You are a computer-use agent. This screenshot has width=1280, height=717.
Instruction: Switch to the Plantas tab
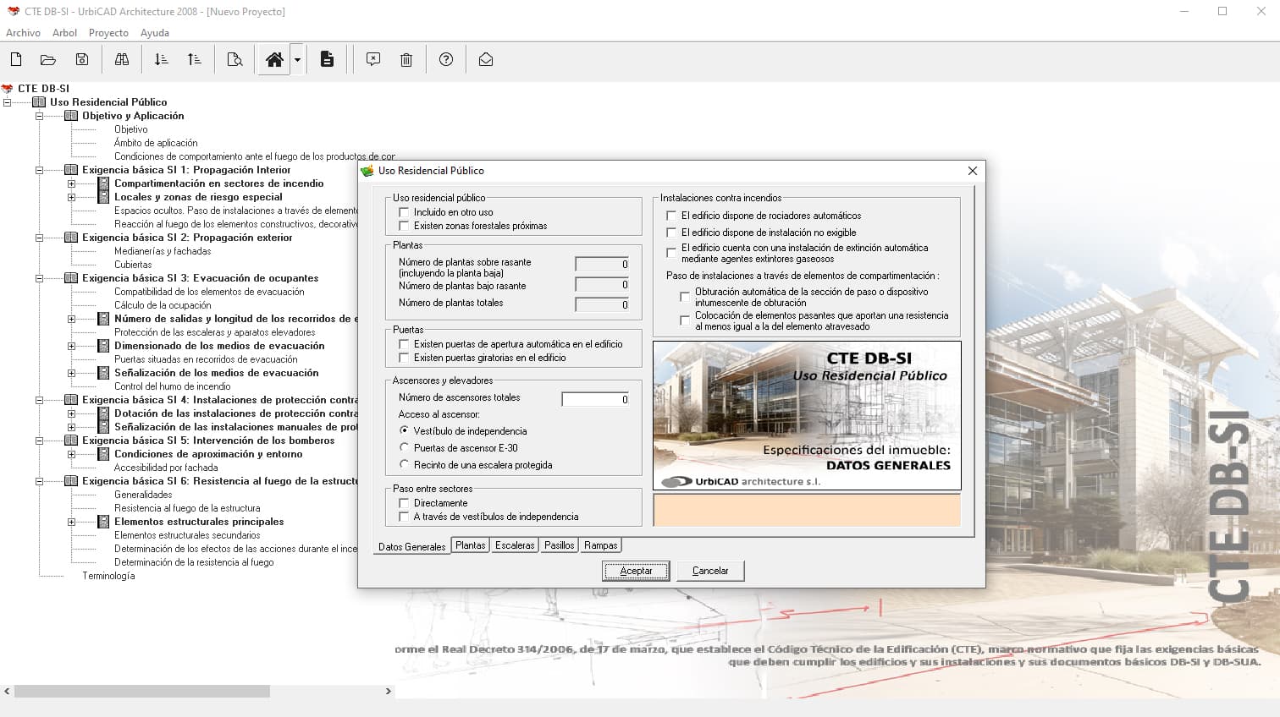click(x=471, y=545)
